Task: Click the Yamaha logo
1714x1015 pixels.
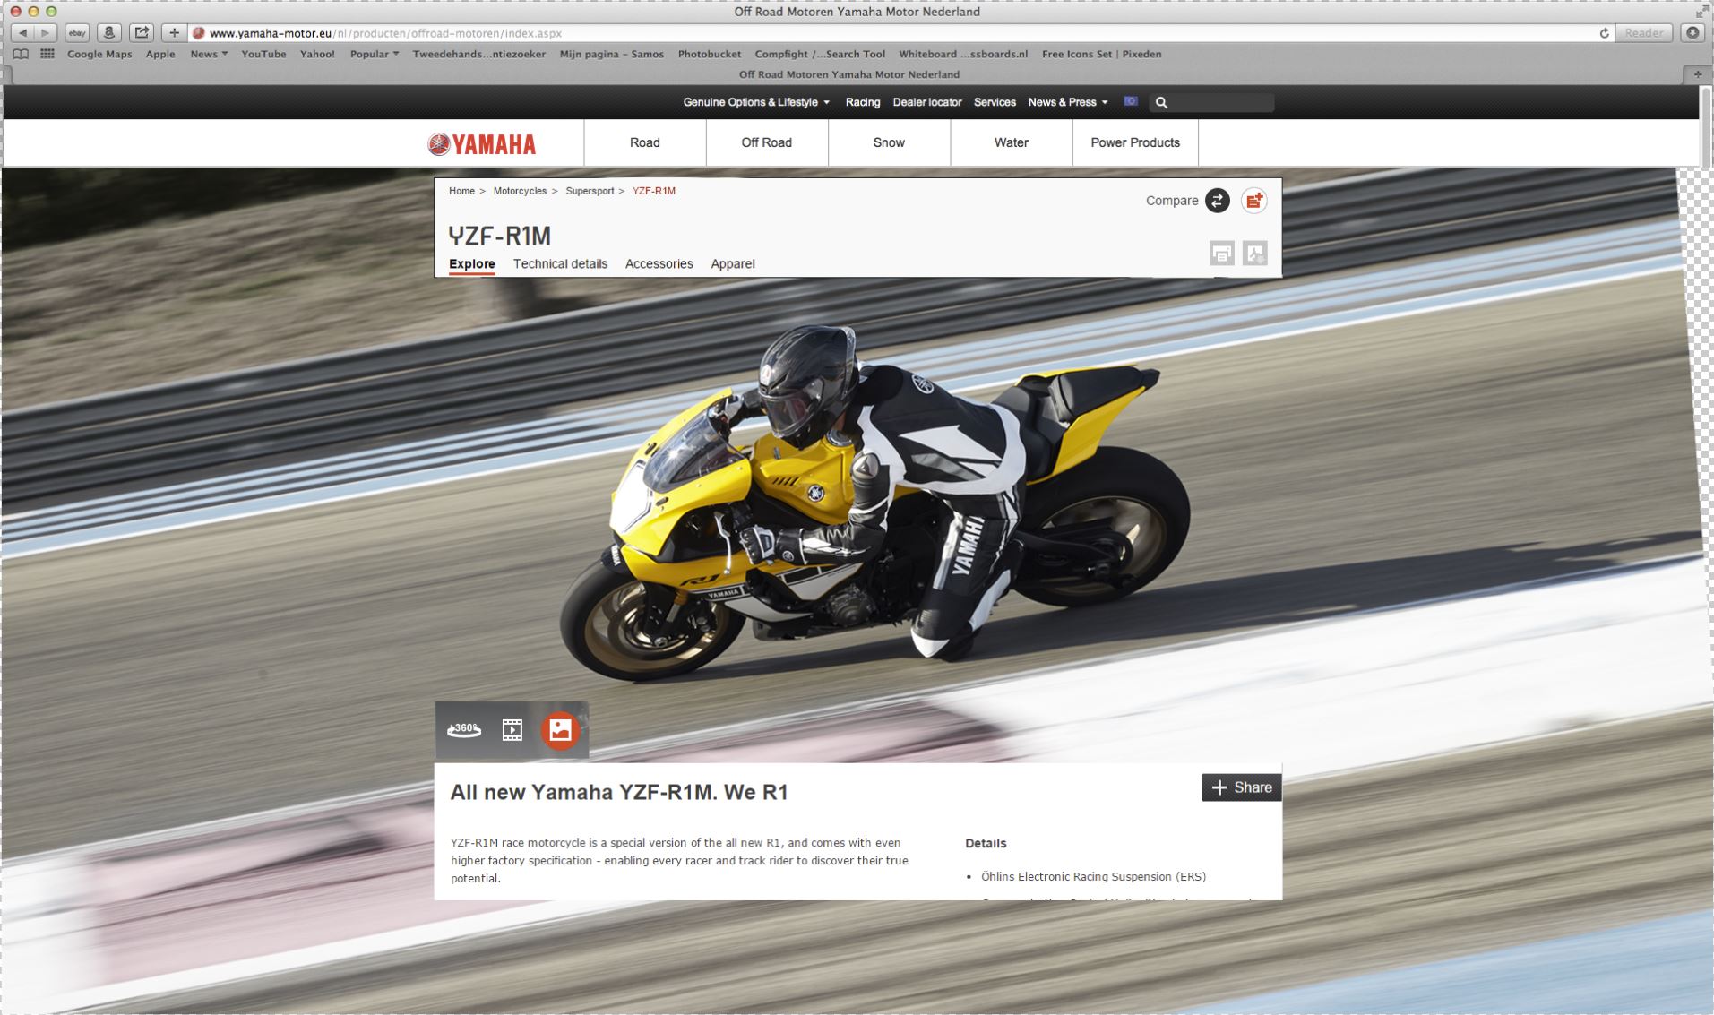Action: click(482, 144)
